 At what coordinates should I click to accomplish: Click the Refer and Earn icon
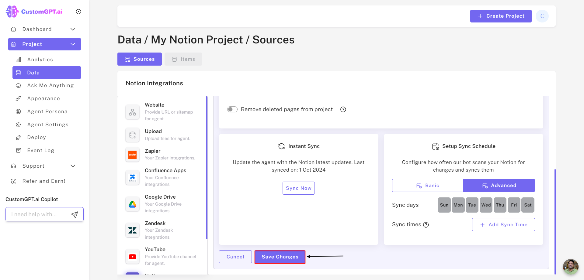pos(13,181)
